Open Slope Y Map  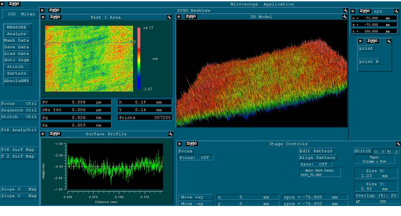click(19, 196)
